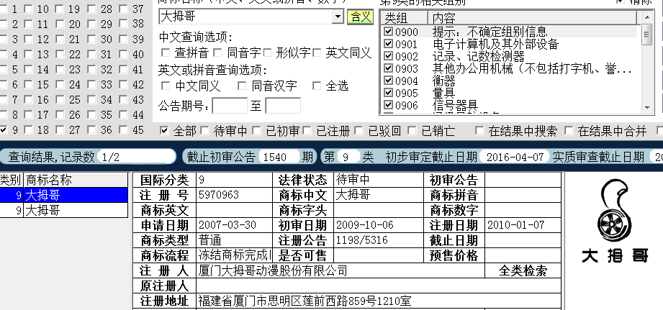Click the 商标名称 column header
Viewport: 663px width, 310px height.
(x=76, y=181)
